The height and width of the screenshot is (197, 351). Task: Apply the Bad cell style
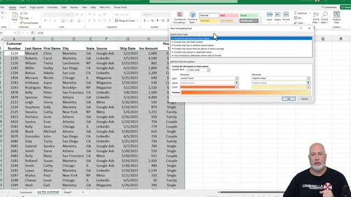pyautogui.click(x=229, y=15)
